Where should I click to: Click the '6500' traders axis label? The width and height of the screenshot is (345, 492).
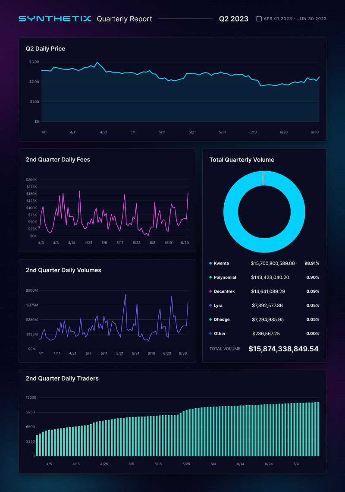[31, 427]
